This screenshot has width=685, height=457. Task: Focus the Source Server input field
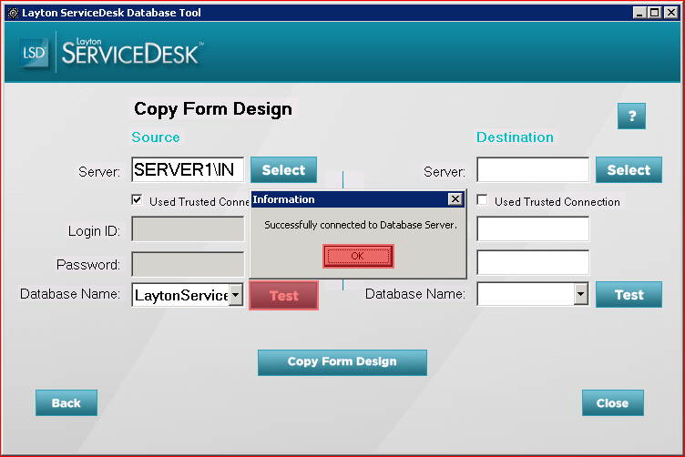click(188, 170)
